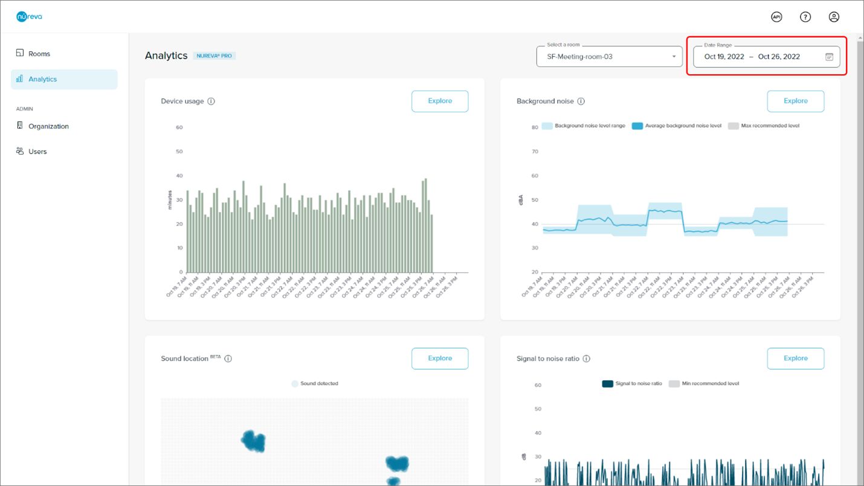Image resolution: width=864 pixels, height=486 pixels.
Task: Click the Device usage title
Action: click(x=182, y=101)
